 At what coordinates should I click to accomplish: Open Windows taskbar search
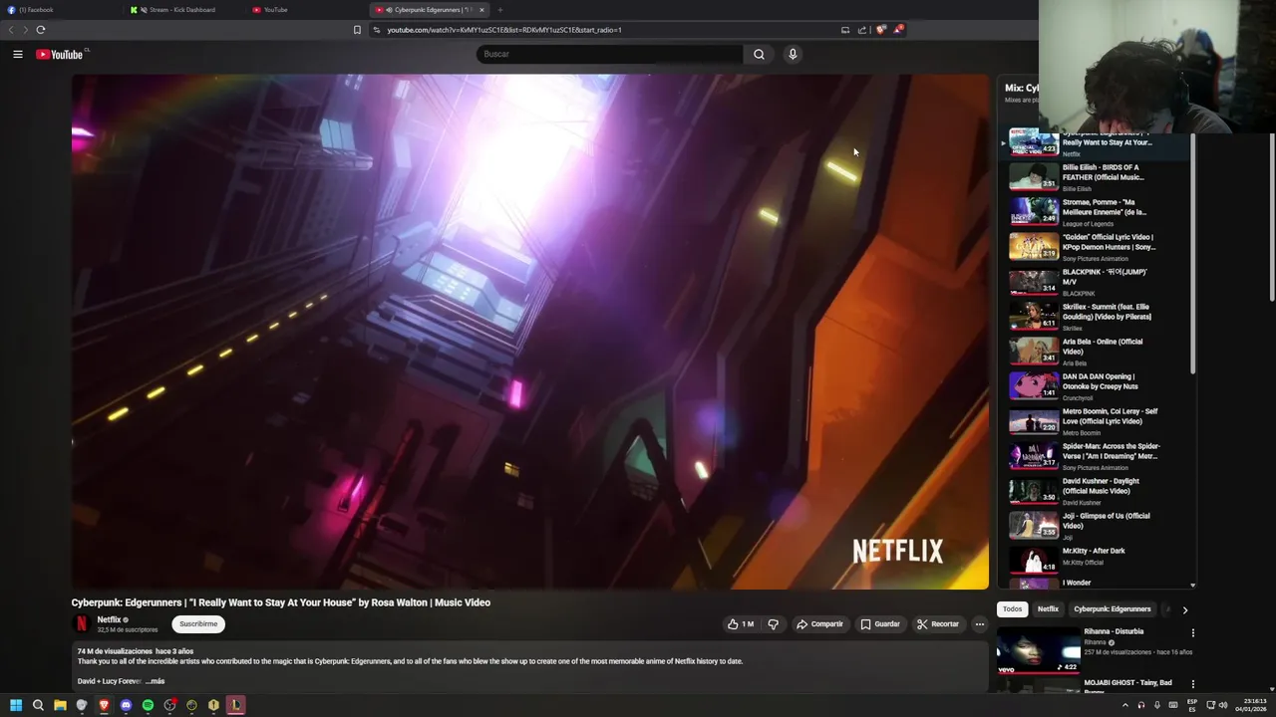[38, 705]
